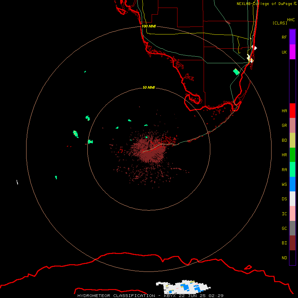298x298 pixels.
Task: Click the KBYX 22 JUN 25 02:29 timestamp
Action: click(x=194, y=296)
